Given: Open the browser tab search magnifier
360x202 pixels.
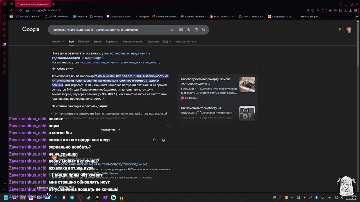Looking at the screenshot, I should [340, 4].
